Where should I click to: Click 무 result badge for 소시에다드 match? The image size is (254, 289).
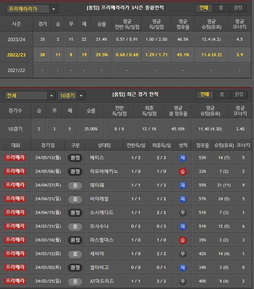183,213
